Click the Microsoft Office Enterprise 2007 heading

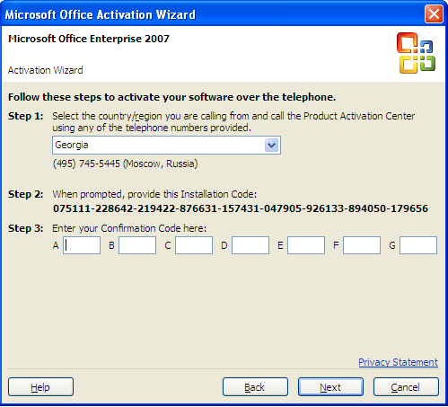(x=89, y=39)
